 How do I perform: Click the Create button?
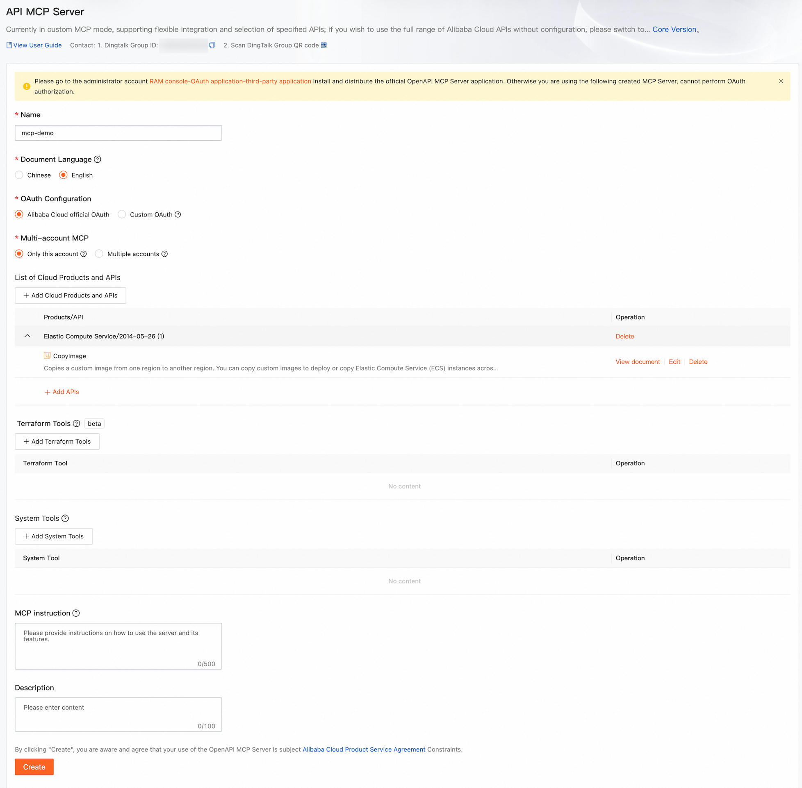tap(34, 767)
